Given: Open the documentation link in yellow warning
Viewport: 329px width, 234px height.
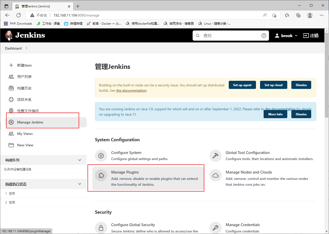Looking at the screenshot, I should (x=131, y=90).
